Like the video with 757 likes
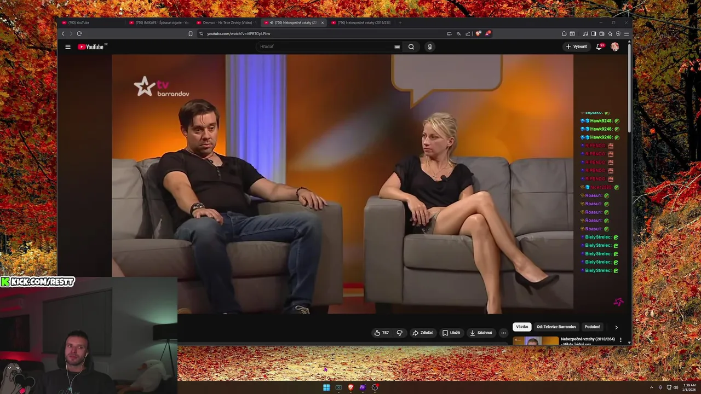 click(382, 333)
